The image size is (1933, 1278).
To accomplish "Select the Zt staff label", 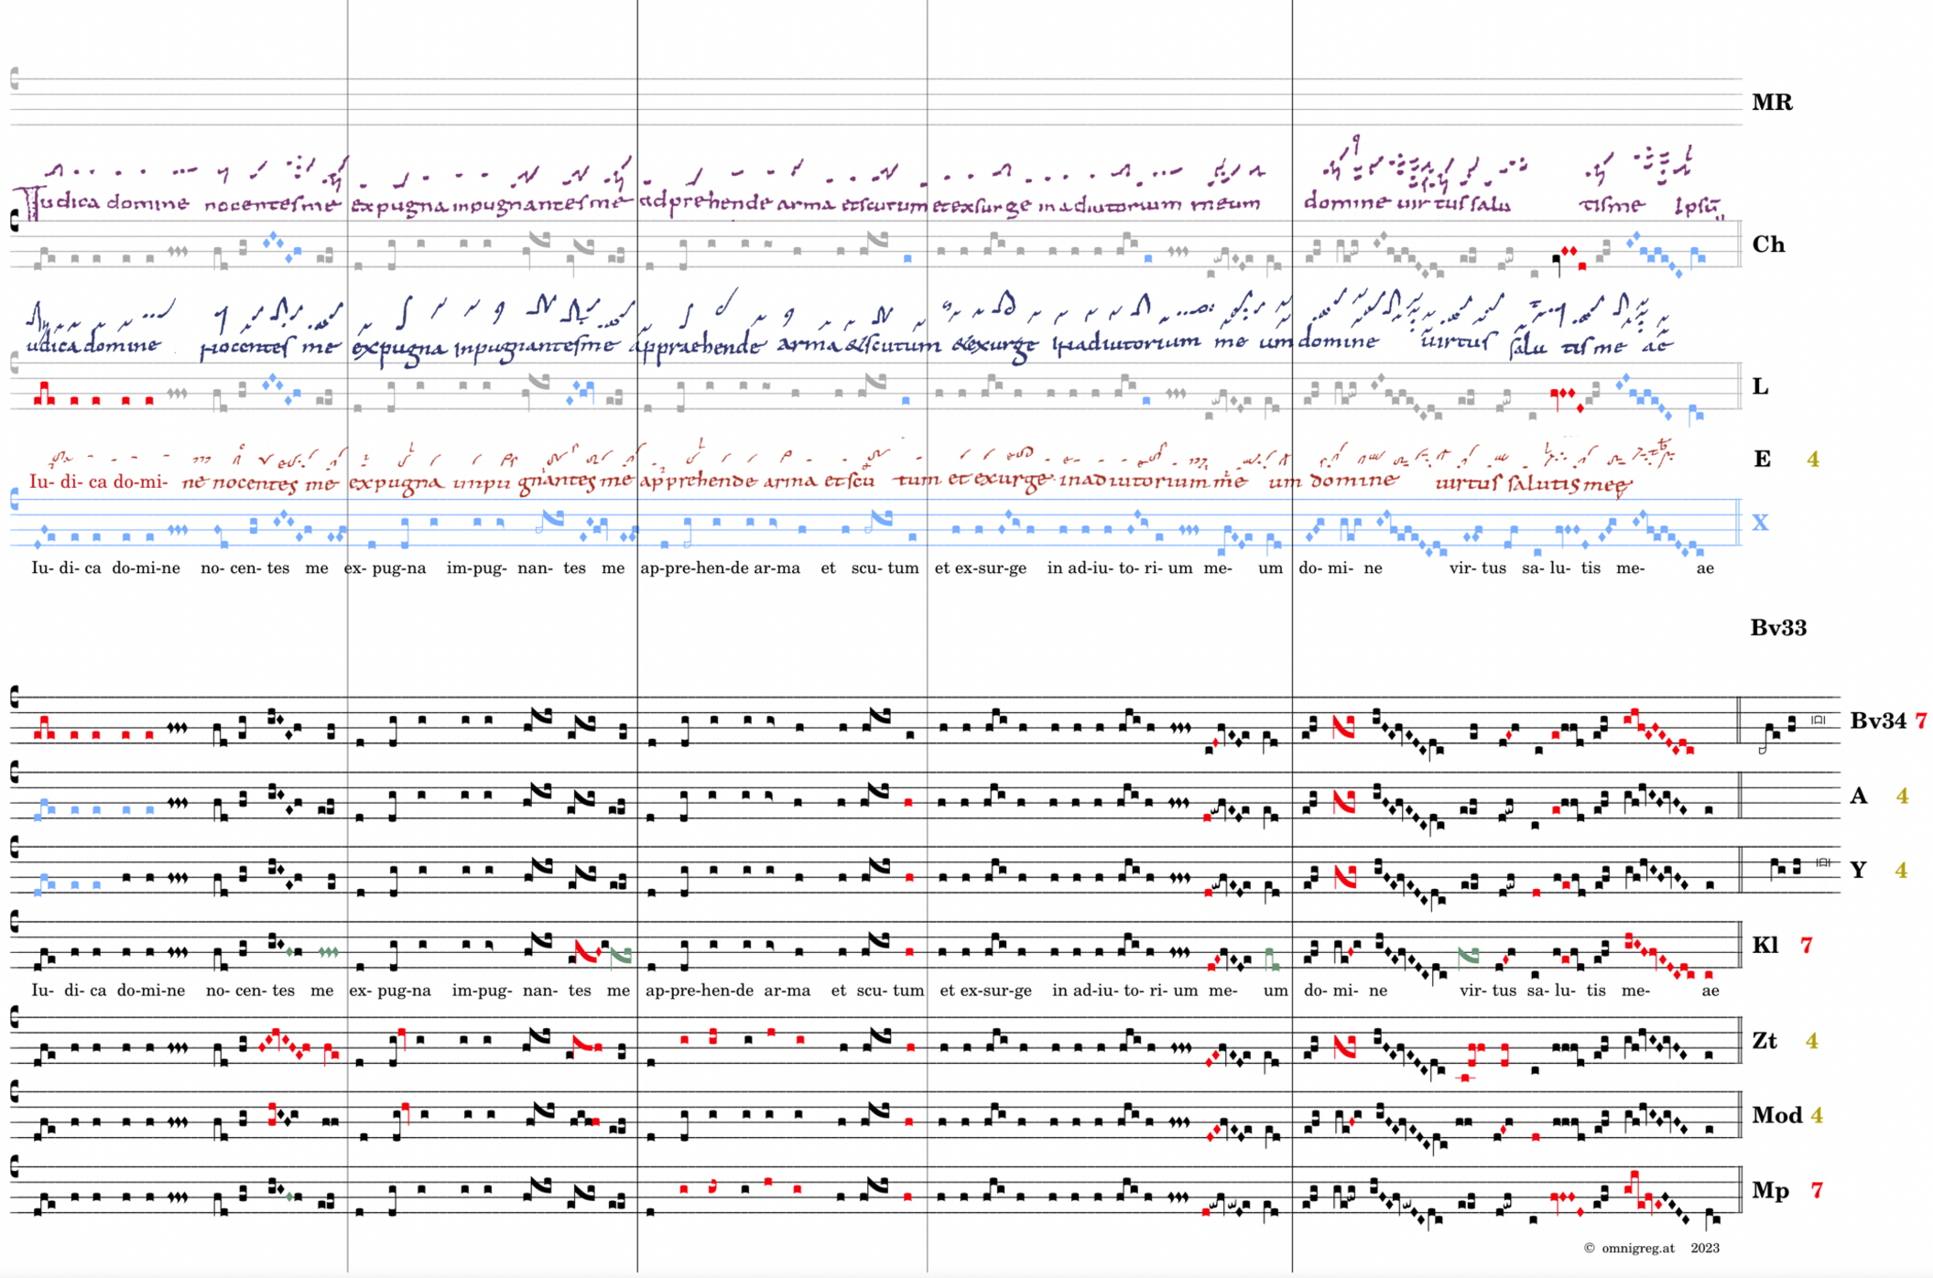I will tap(1764, 1041).
